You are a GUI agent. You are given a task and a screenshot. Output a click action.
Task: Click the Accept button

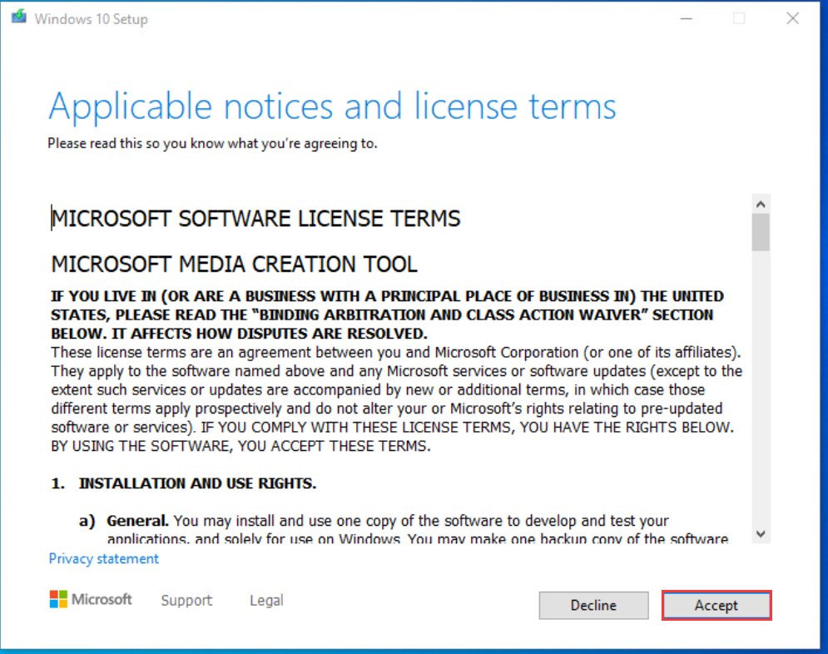tap(716, 605)
